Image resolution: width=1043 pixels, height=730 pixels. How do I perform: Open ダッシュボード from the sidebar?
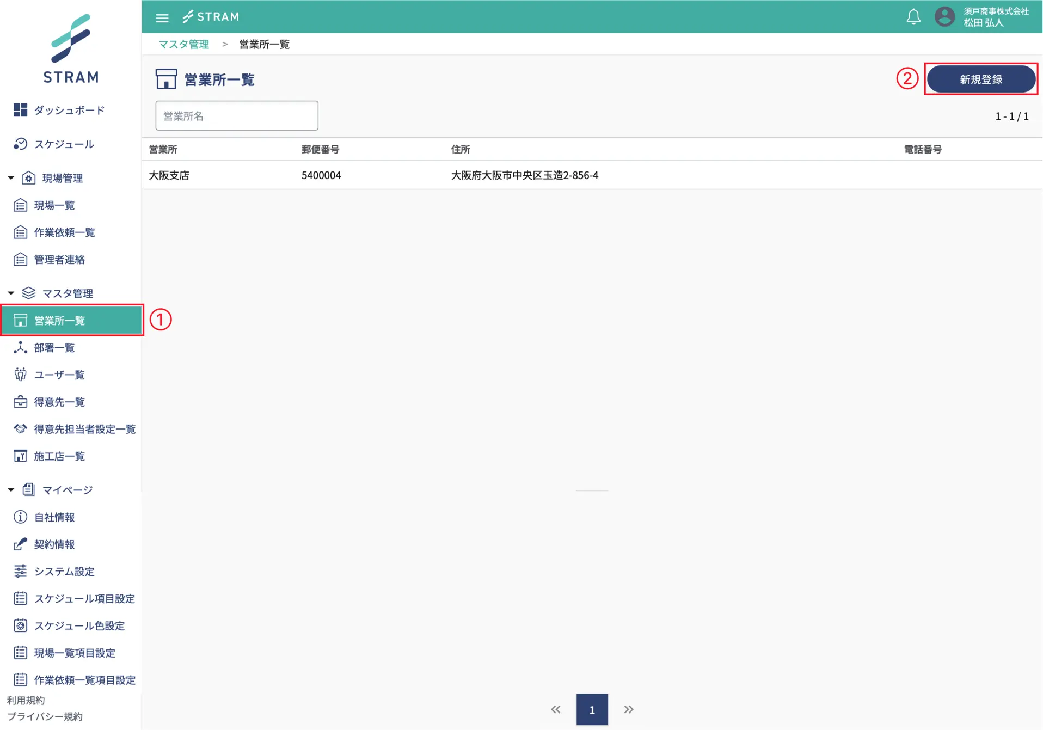69,110
